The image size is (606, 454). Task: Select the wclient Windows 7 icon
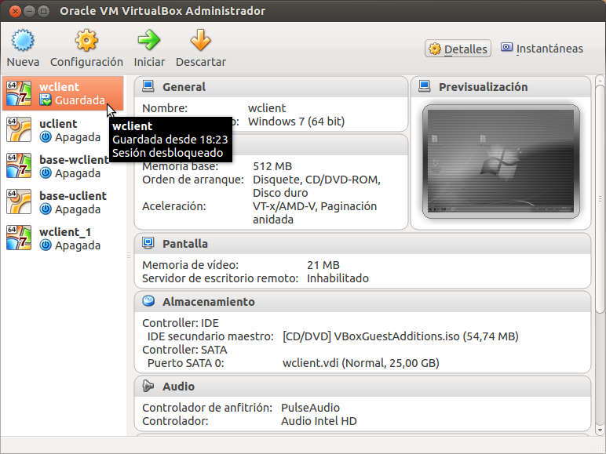point(19,93)
